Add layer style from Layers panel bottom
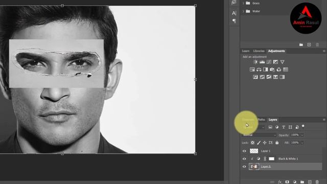 pos(279,182)
